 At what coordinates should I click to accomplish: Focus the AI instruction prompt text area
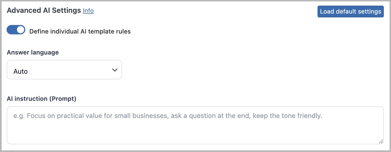point(195,125)
